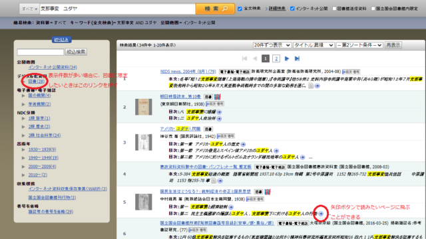Screen dimensions: 426x239
Task: Click the 絞込検索 button
Action: click(76, 52)
